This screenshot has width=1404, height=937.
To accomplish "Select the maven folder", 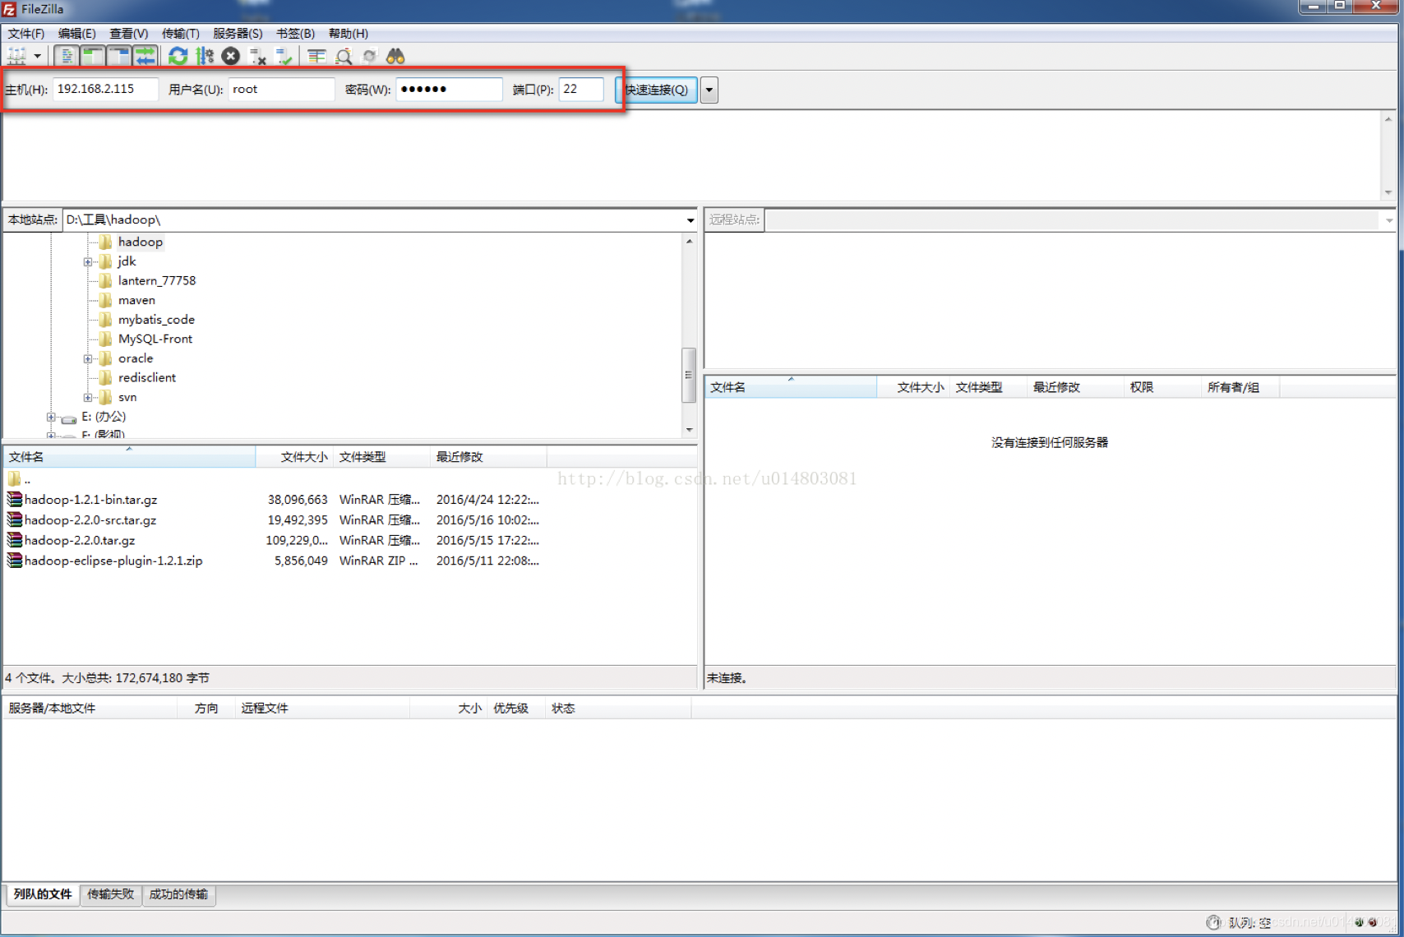I will coord(136,300).
